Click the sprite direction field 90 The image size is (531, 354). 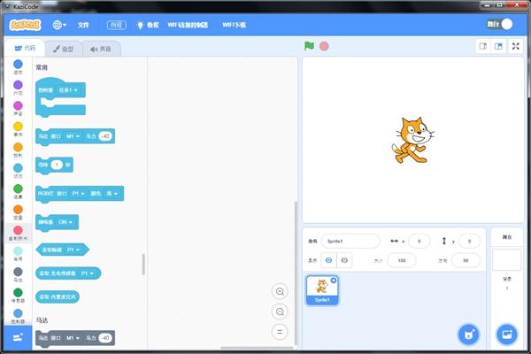(466, 260)
